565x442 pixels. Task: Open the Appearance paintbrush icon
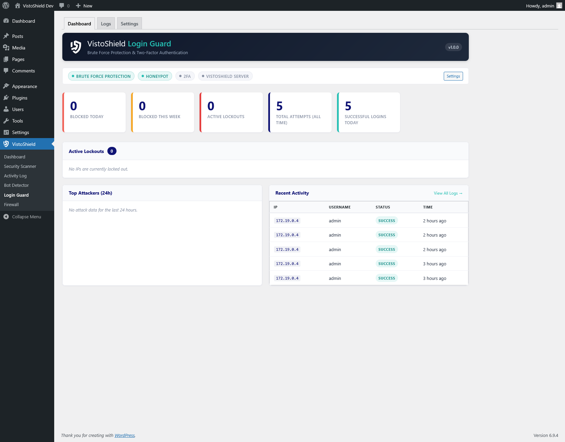[x=7, y=86]
